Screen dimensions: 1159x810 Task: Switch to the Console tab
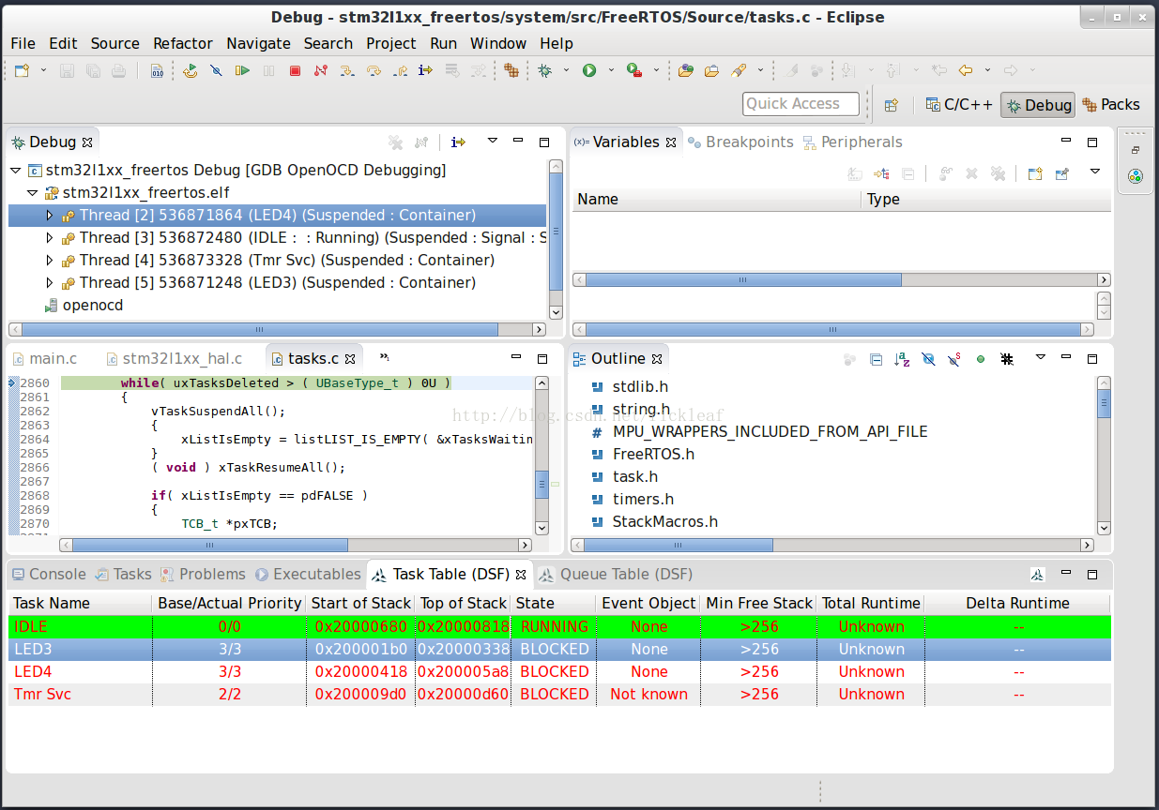click(48, 574)
